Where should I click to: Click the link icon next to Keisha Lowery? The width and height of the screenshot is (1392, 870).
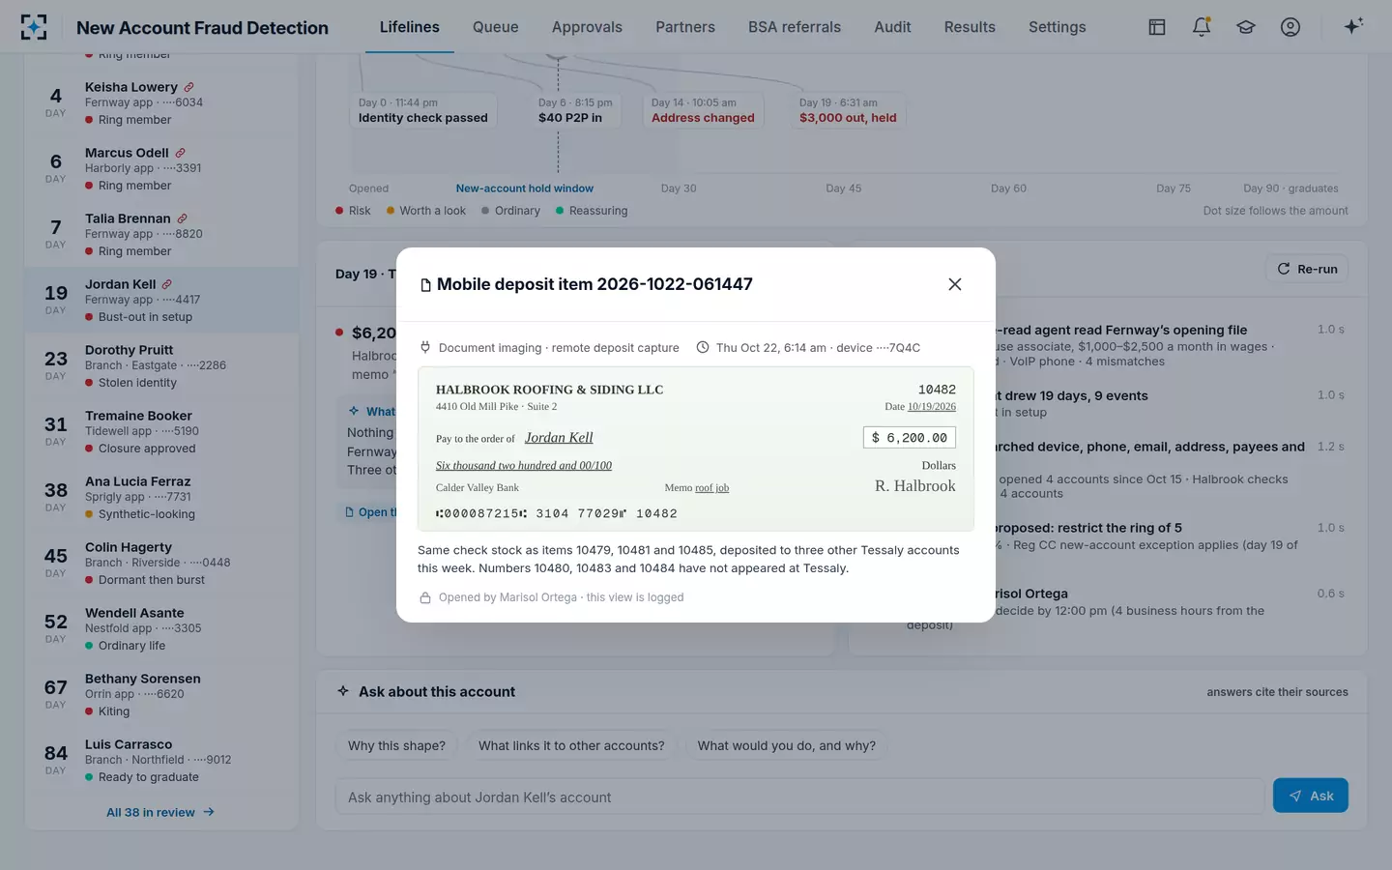pyautogui.click(x=188, y=87)
